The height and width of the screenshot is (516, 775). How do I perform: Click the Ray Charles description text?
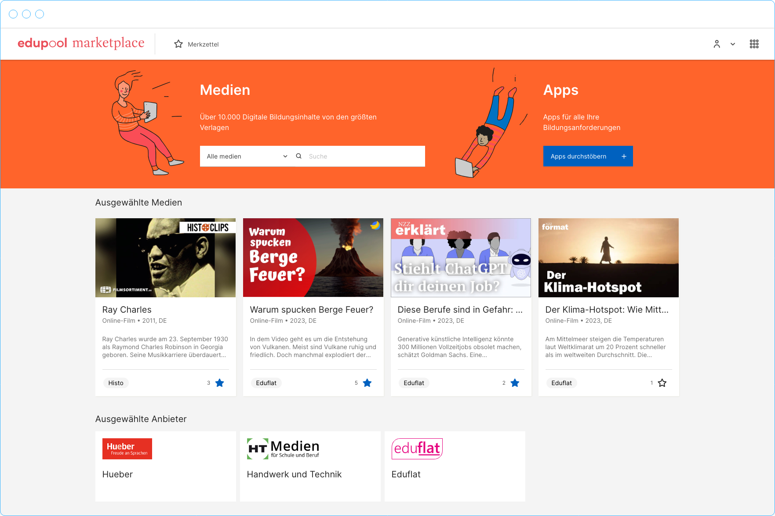(165, 347)
